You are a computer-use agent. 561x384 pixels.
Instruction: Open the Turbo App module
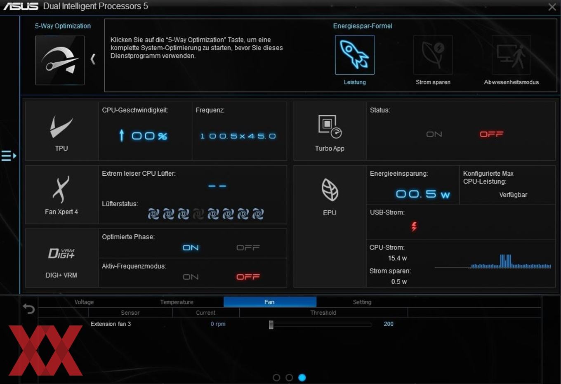[x=330, y=132]
